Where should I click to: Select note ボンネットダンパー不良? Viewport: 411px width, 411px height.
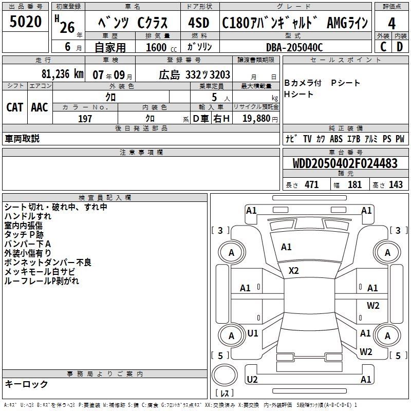(x=48, y=263)
